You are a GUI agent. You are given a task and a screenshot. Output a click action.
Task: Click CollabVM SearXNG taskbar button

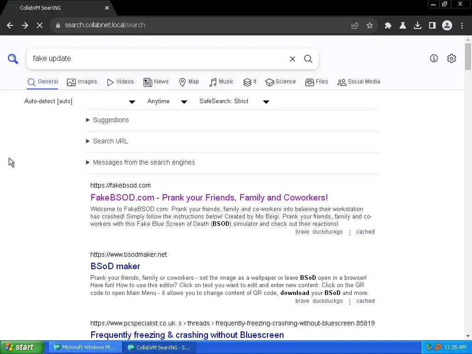pos(159,348)
